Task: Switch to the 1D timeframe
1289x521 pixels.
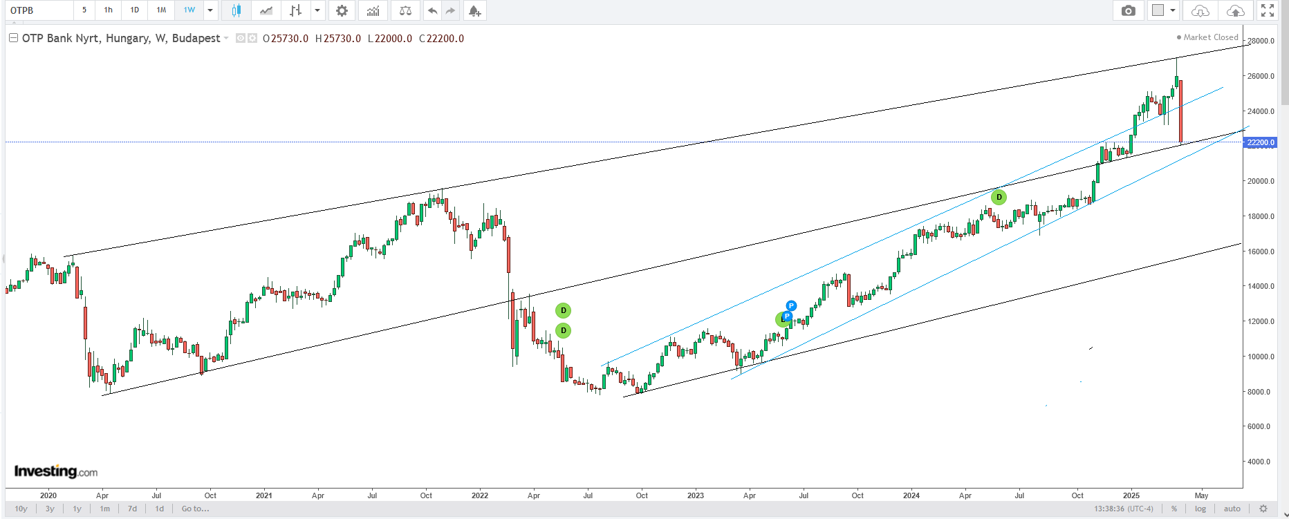Action: tap(135, 10)
